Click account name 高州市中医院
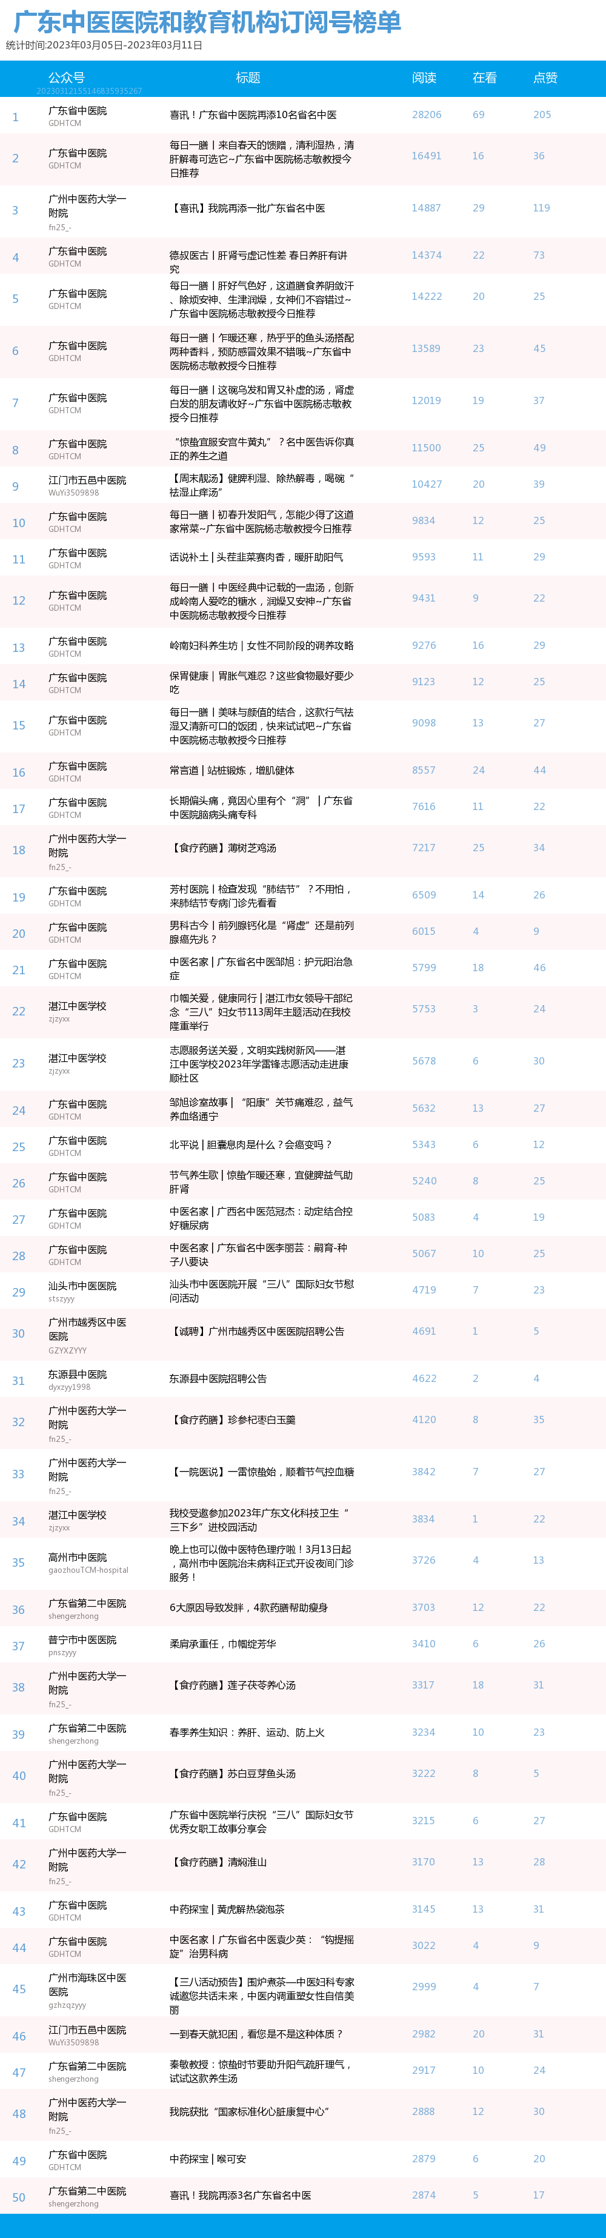606x2238 pixels. (x=78, y=1558)
